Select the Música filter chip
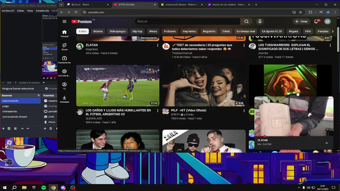This screenshot has height=191, width=340. (98, 31)
